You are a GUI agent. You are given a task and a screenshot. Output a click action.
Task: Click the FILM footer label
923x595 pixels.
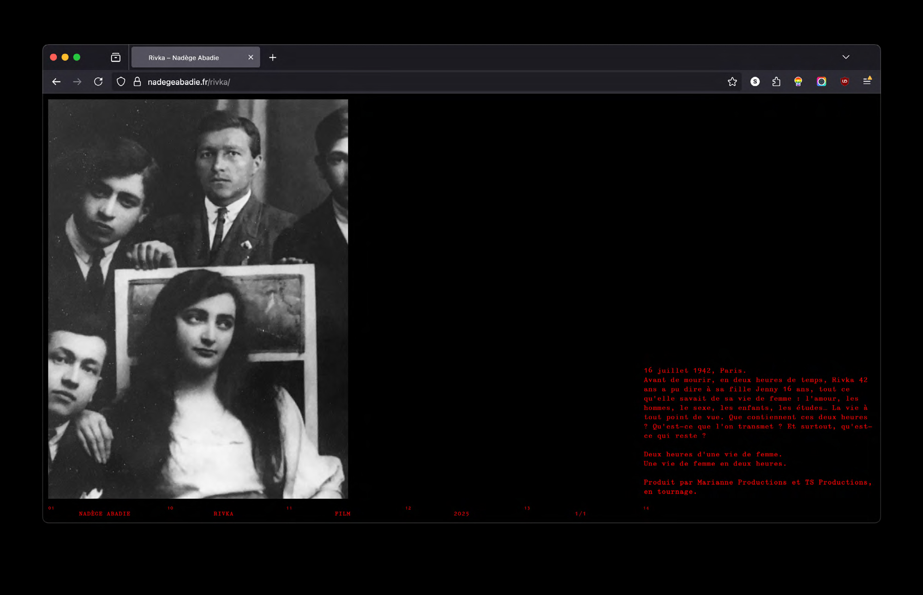pos(343,513)
